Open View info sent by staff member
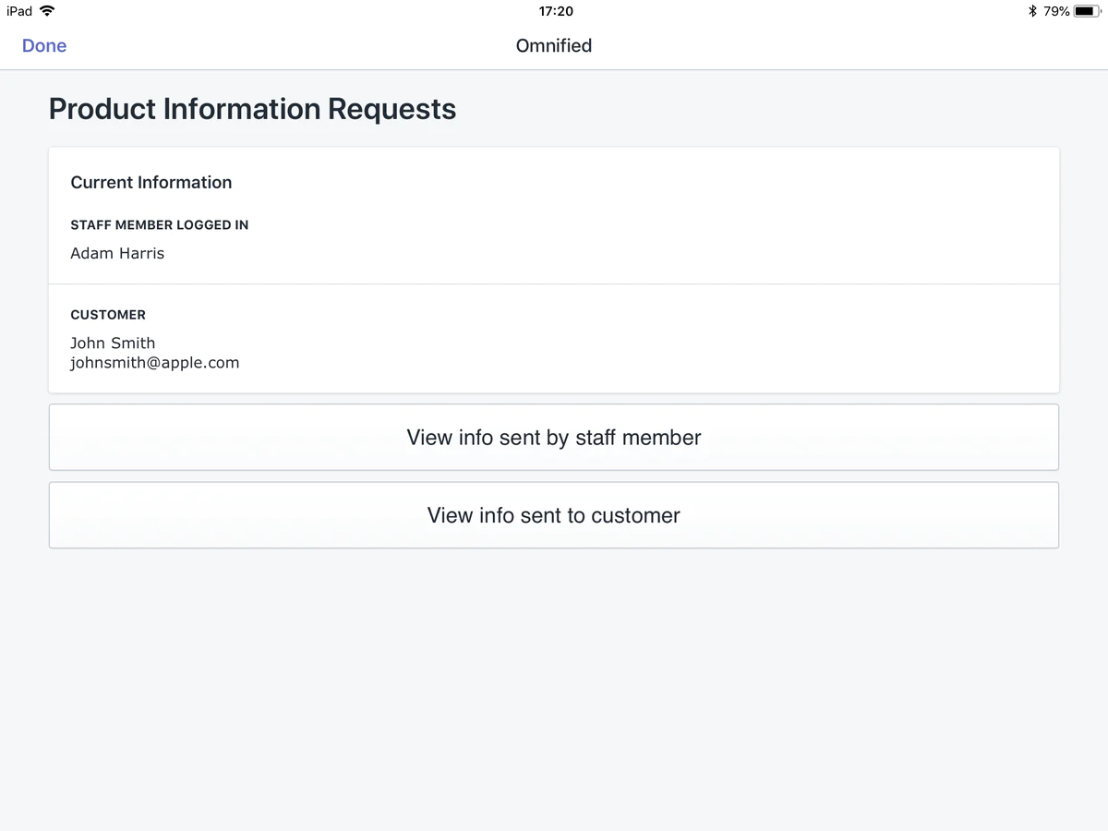 554,438
